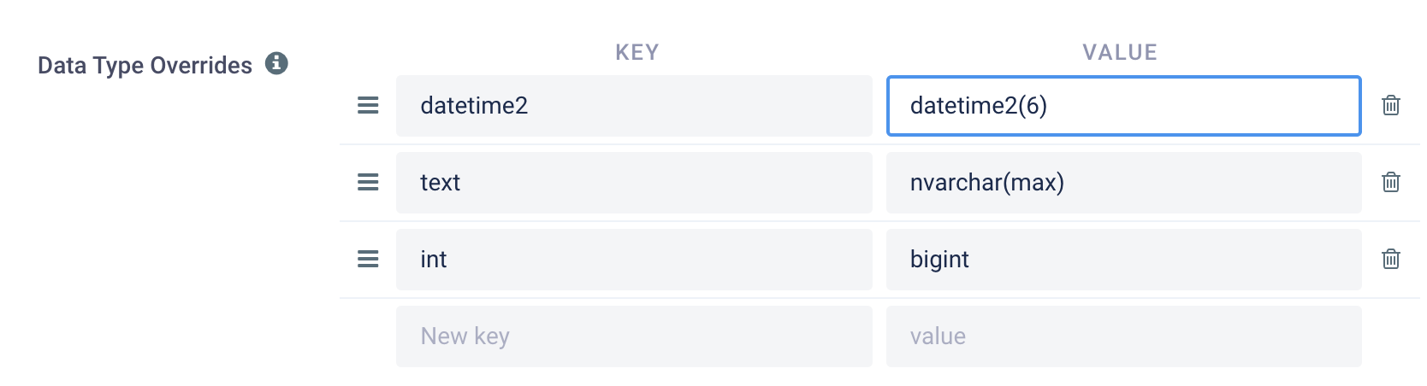This screenshot has height=386, width=1427.
Task: Edit the key field containing text
Action: tap(634, 183)
